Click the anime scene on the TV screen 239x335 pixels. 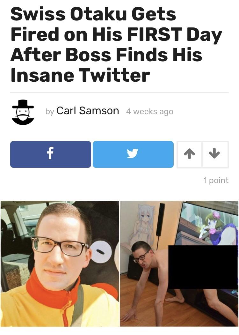point(208,223)
